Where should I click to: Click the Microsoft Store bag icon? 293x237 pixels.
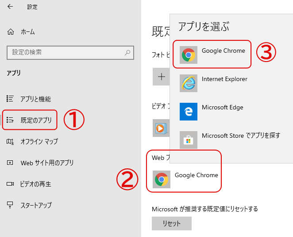pyautogui.click(x=189, y=140)
